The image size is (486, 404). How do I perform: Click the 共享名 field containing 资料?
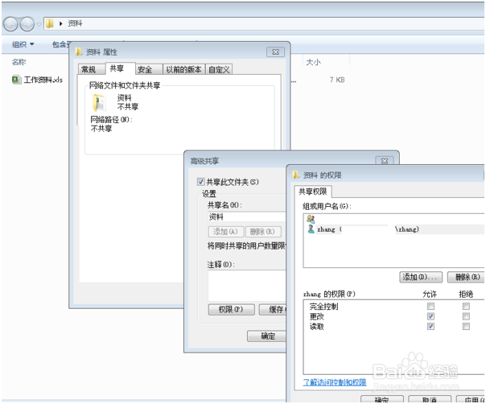coord(247,216)
